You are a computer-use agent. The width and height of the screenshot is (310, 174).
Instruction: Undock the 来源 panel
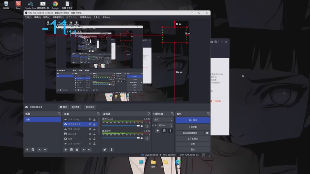point(98,114)
